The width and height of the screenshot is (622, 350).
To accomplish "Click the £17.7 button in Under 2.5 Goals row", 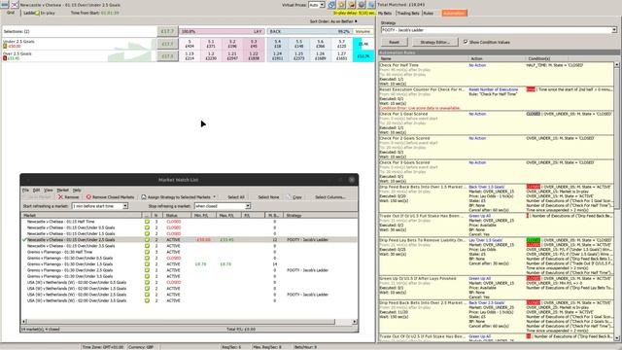I will [167, 44].
